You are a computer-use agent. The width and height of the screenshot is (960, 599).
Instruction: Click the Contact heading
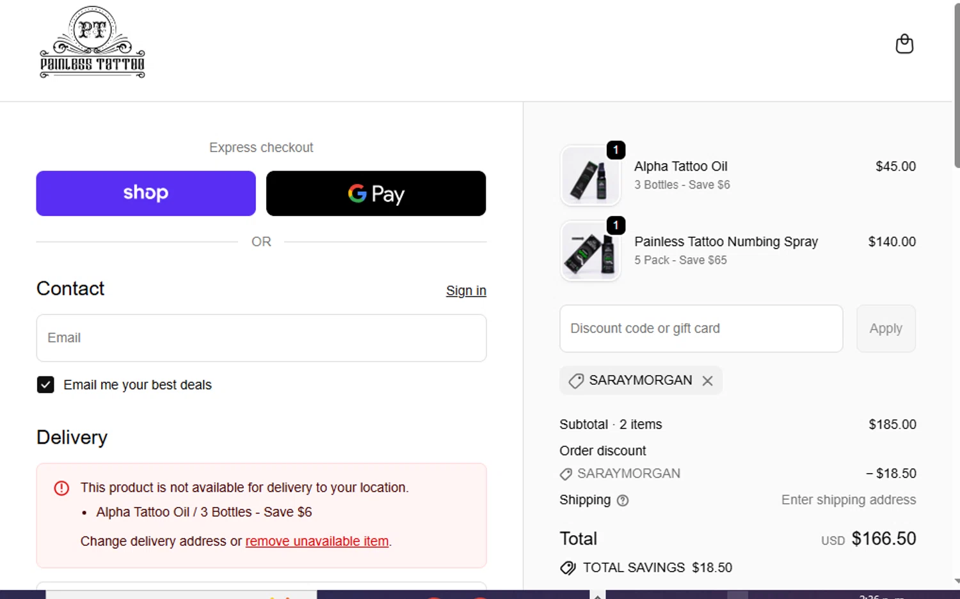[x=70, y=288]
